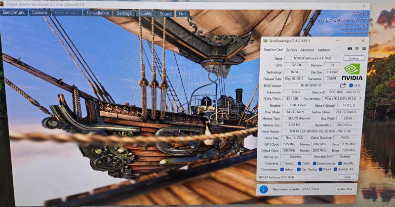This screenshot has height=207, width=395.
Task: Click the NVIDIA logo in GPU-Z
Action: (352, 72)
